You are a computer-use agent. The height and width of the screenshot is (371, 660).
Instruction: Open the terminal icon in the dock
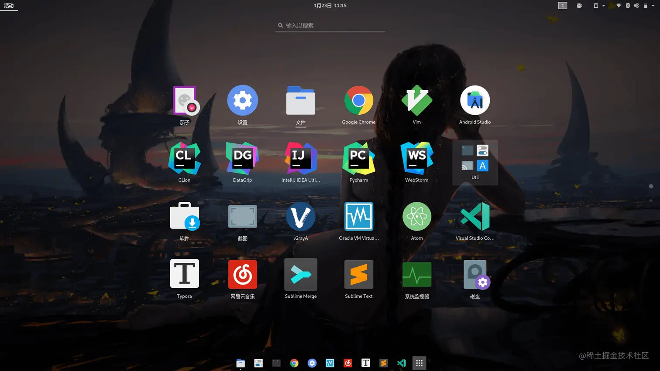click(x=276, y=363)
